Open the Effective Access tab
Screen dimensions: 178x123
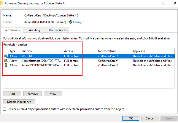click(58, 30)
